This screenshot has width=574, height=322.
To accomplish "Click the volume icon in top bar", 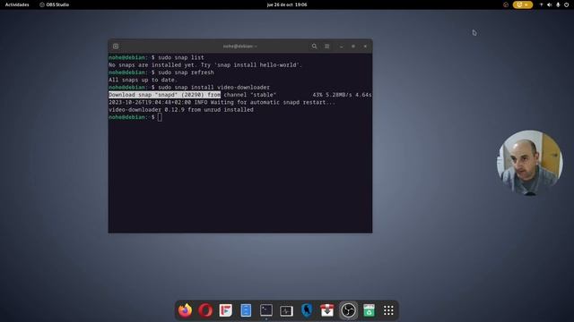I will pyautogui.click(x=550, y=4).
